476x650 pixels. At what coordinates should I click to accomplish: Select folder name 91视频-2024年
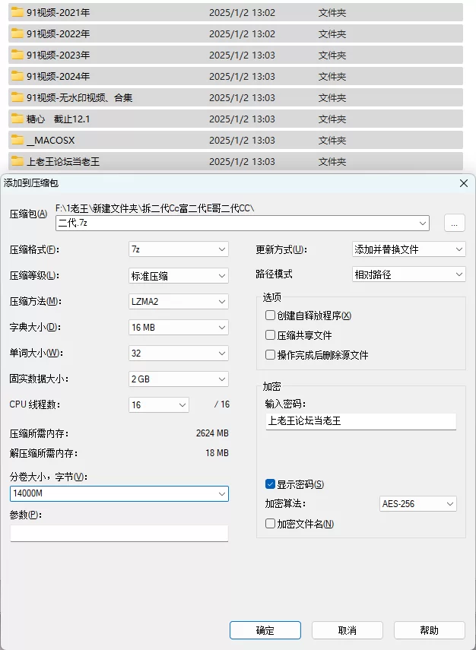click(58, 76)
